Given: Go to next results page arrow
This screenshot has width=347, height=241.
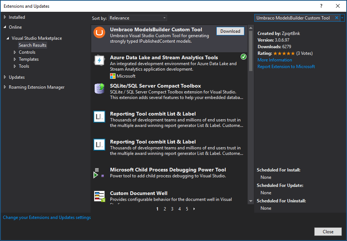Looking at the screenshot, I should click(194, 209).
